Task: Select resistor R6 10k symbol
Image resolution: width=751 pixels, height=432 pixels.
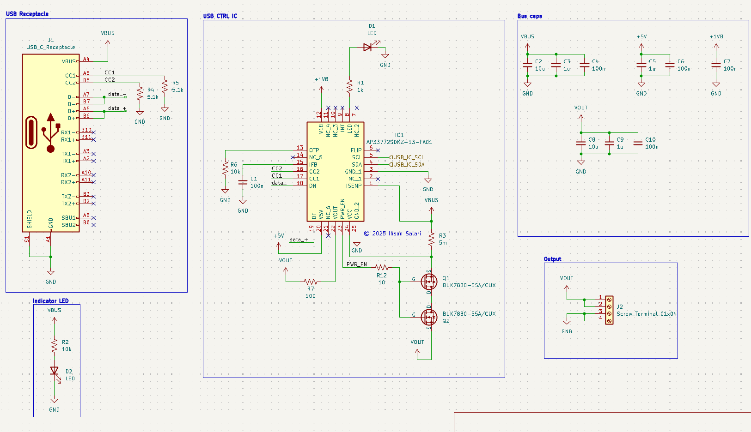Action: 225,168
